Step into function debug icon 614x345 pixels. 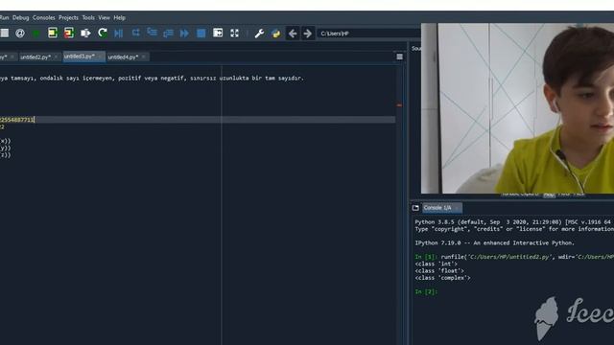point(152,33)
